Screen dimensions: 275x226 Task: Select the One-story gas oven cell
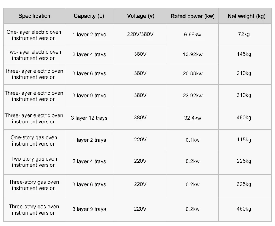point(34,140)
